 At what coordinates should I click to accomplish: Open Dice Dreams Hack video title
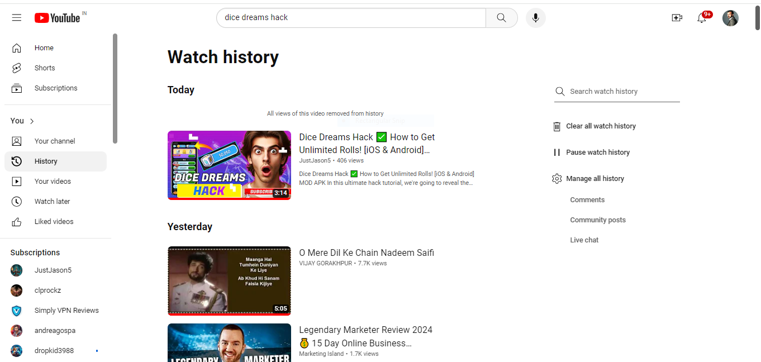pos(367,144)
